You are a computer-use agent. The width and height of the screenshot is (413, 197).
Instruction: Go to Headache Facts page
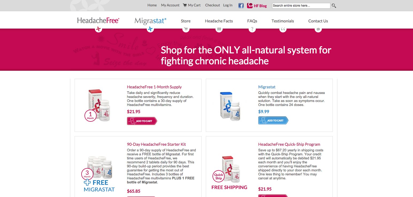[x=219, y=21]
